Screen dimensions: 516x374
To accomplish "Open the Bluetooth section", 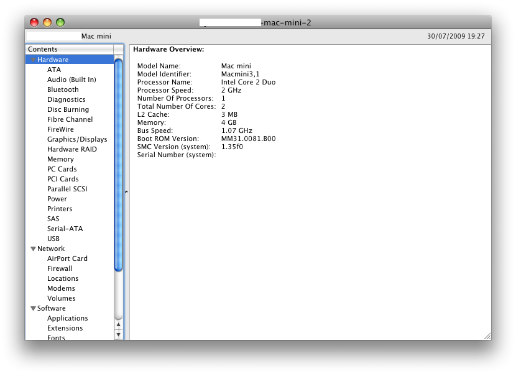I will (x=63, y=89).
